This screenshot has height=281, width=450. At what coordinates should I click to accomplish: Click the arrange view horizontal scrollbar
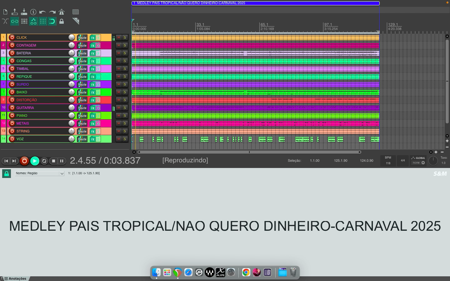pos(249,152)
